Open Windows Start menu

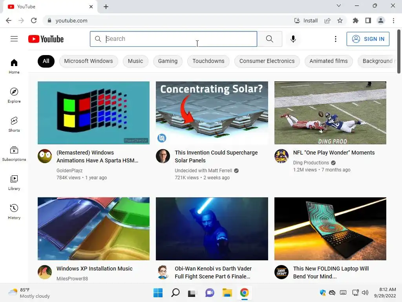tap(158, 293)
